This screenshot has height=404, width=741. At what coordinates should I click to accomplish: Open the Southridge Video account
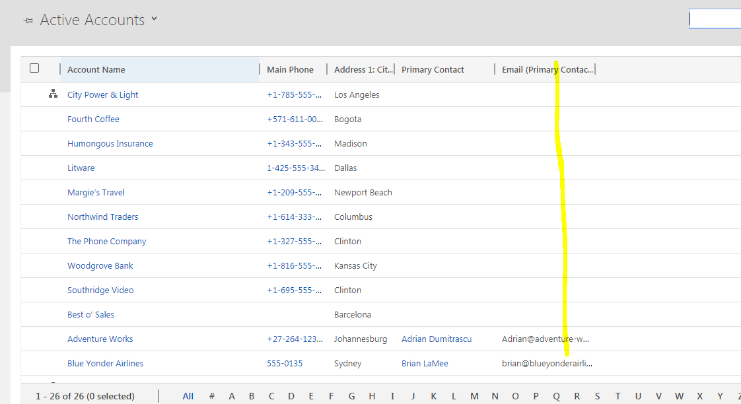click(100, 290)
